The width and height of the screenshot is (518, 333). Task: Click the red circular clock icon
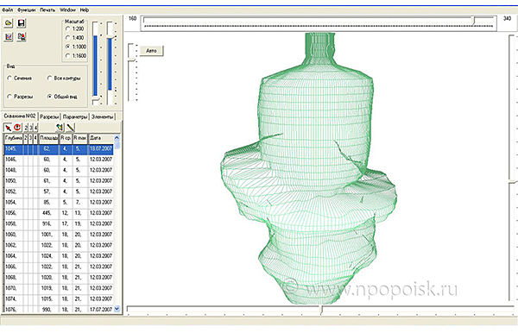pyautogui.click(x=17, y=127)
